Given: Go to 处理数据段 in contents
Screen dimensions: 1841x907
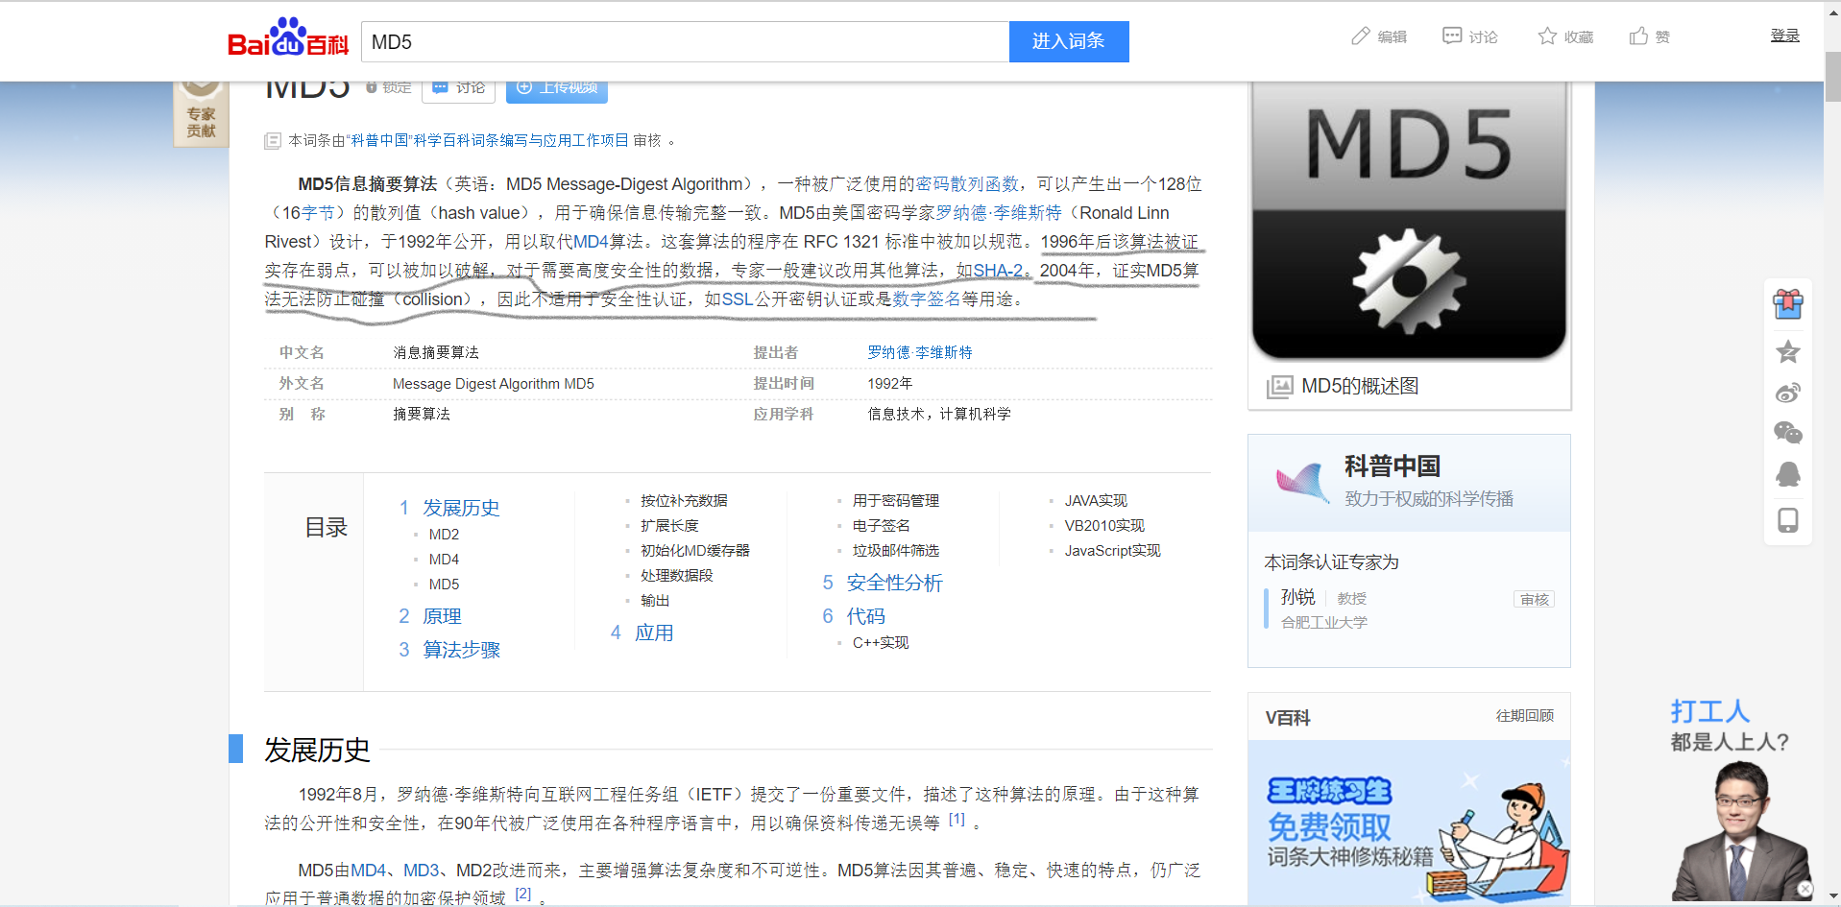Looking at the screenshot, I should pyautogui.click(x=677, y=576).
